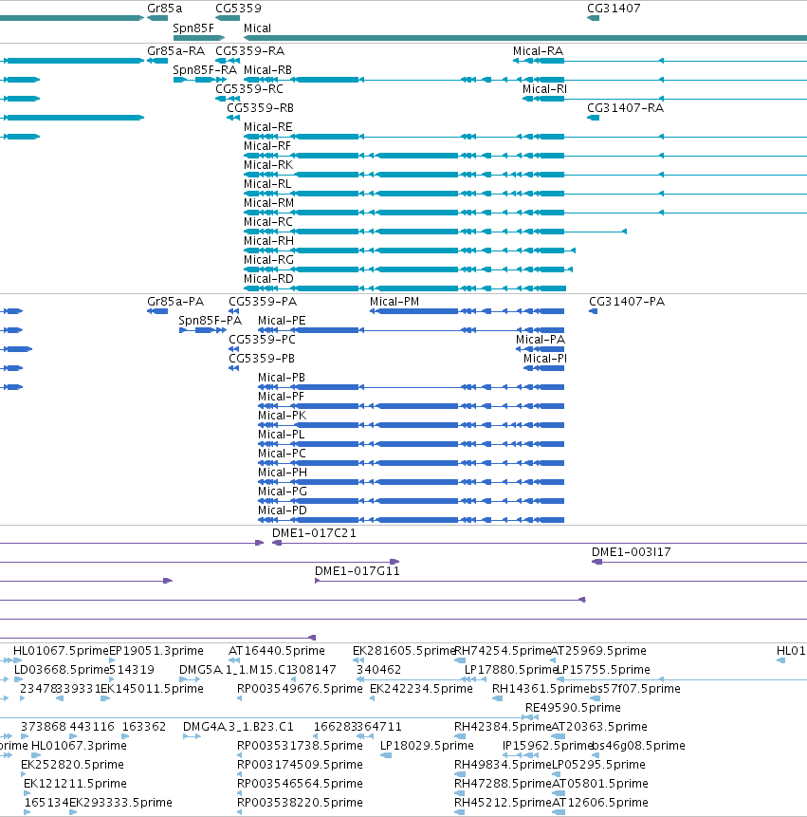Screen dimensions: 807x817
Task: Open the Spn85F-RA transcript
Action: pos(200,80)
